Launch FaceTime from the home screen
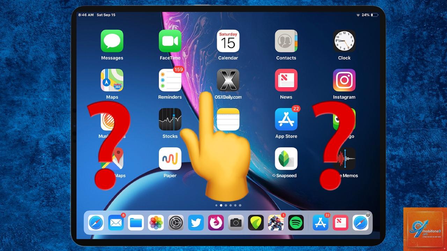 click(170, 41)
